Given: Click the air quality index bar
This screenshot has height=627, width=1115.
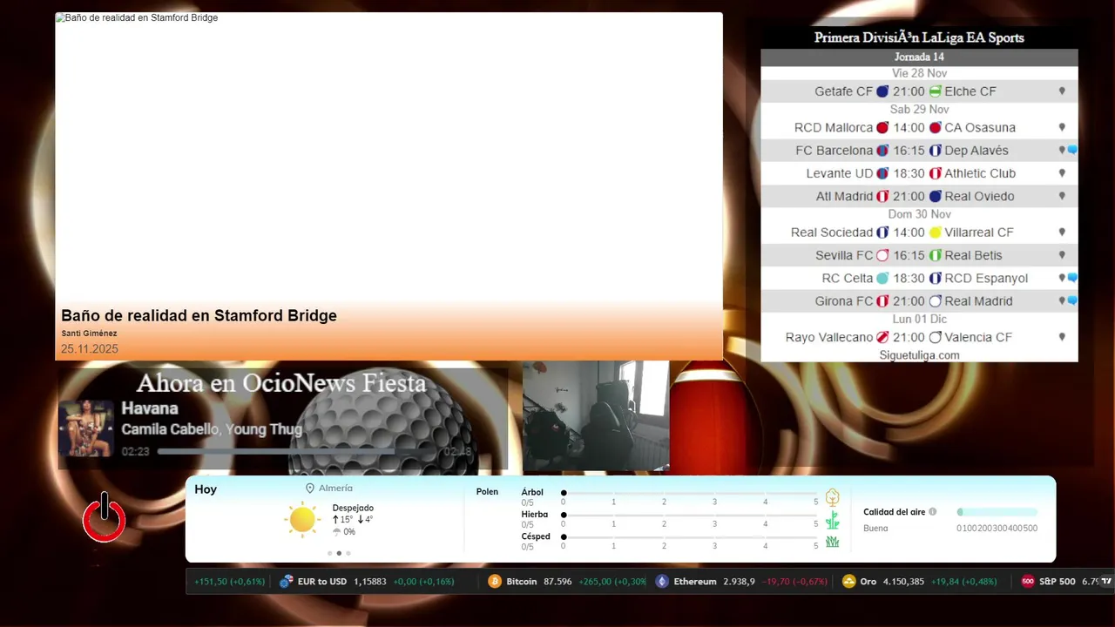Looking at the screenshot, I should point(997,512).
